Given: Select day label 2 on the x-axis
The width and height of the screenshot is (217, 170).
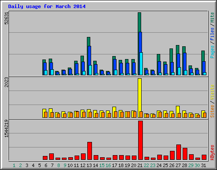Looking at the screenshot, I should 20,165.
